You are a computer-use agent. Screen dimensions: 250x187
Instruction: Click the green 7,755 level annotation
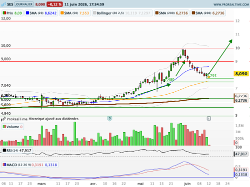click(212, 76)
